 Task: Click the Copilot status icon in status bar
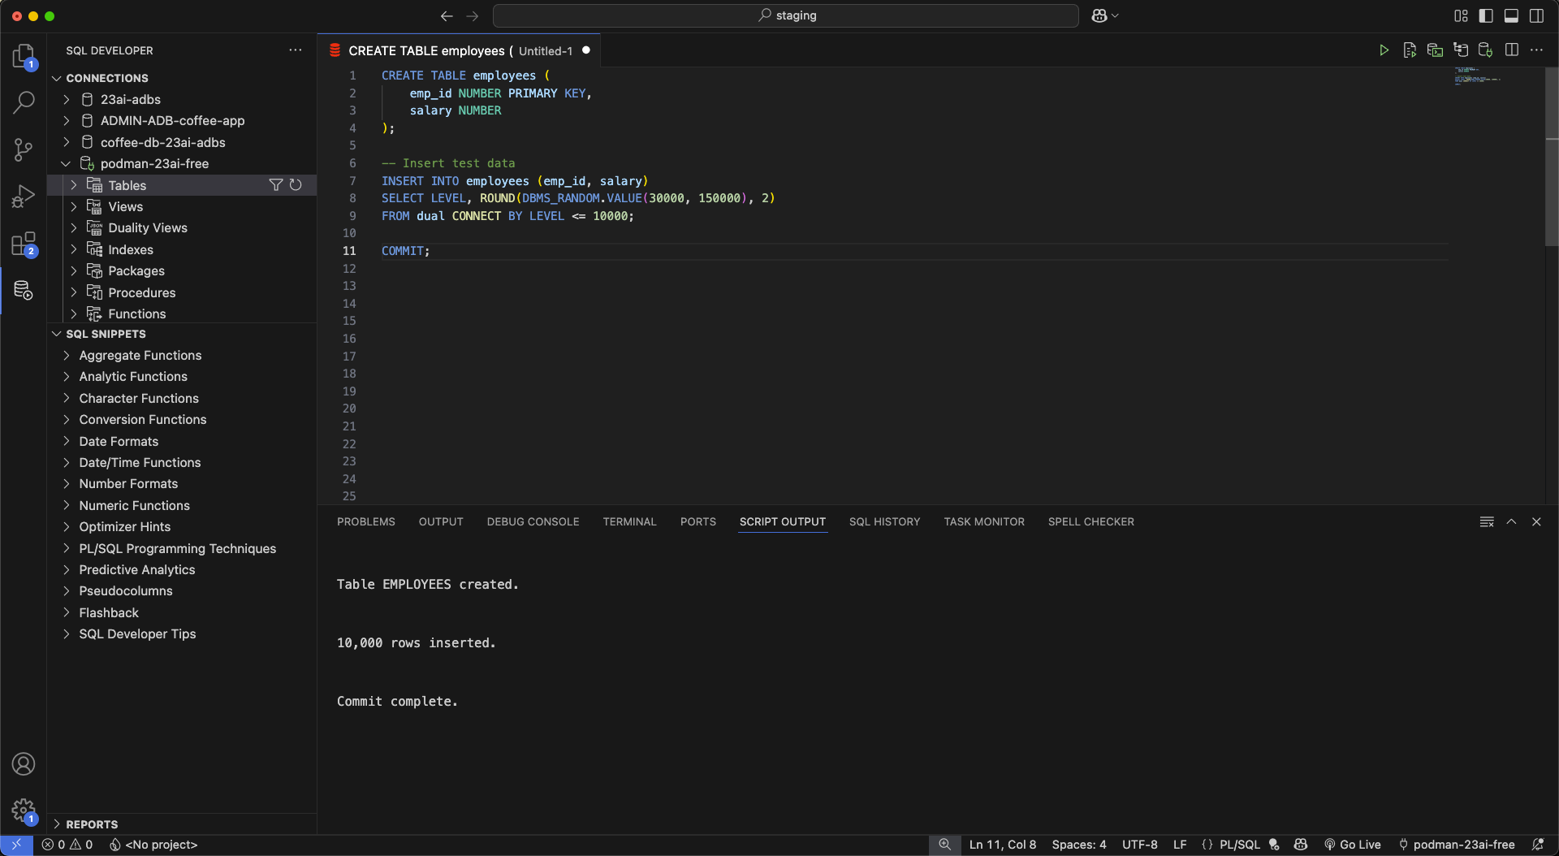(1301, 845)
